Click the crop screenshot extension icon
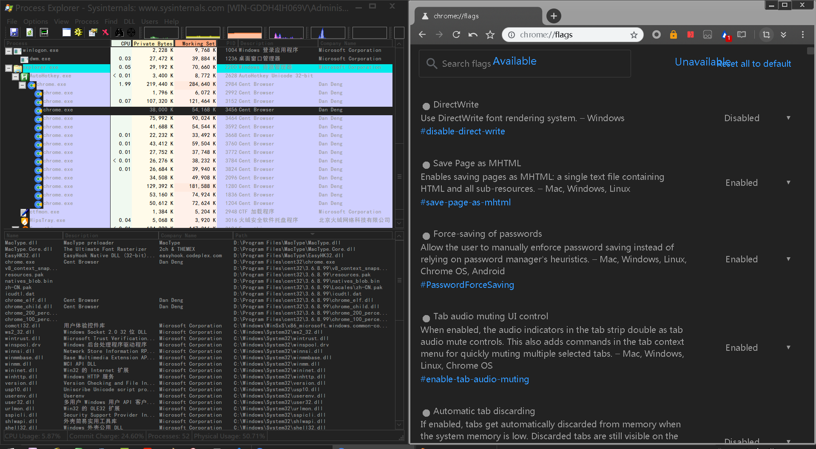Viewport: 816px width, 449px height. click(766, 35)
